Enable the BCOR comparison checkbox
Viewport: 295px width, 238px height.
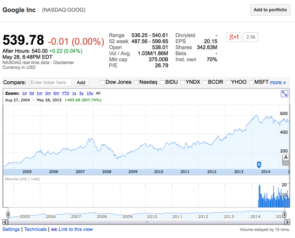point(205,83)
